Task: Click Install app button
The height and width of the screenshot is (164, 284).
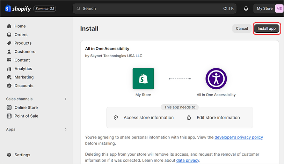Action: [267, 29]
